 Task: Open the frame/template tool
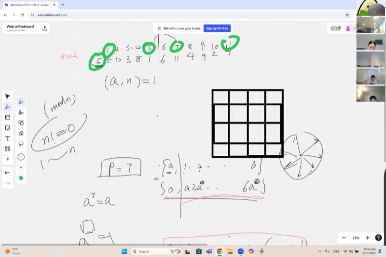point(8,117)
